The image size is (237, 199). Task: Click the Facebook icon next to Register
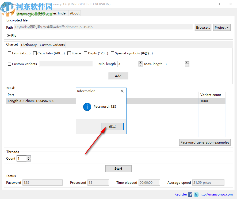point(190,194)
